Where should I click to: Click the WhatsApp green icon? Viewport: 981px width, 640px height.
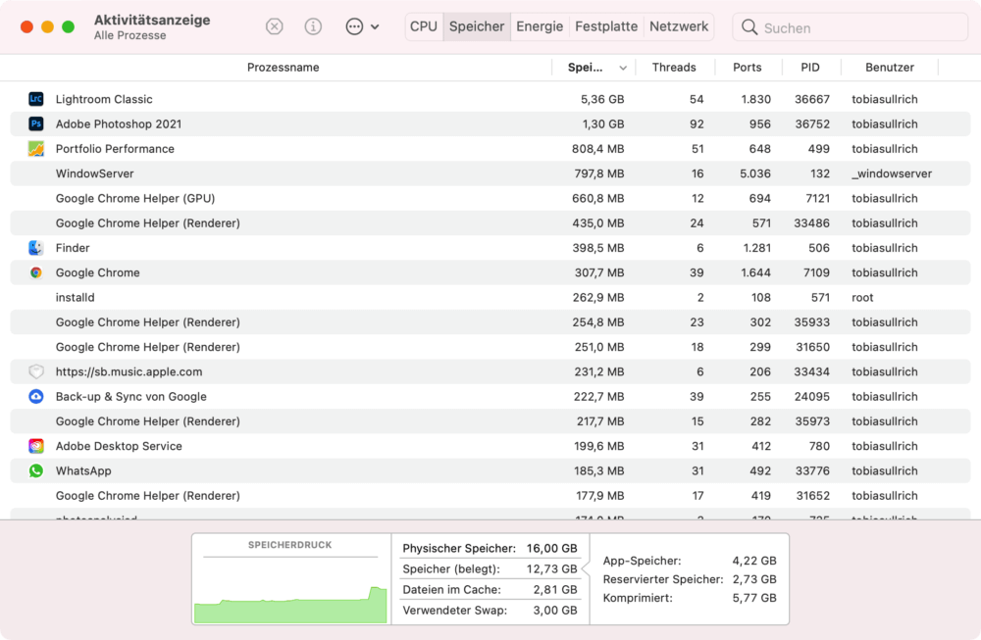(36, 470)
